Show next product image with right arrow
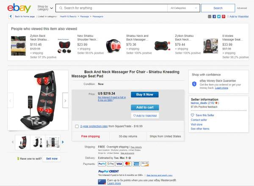 65,100
